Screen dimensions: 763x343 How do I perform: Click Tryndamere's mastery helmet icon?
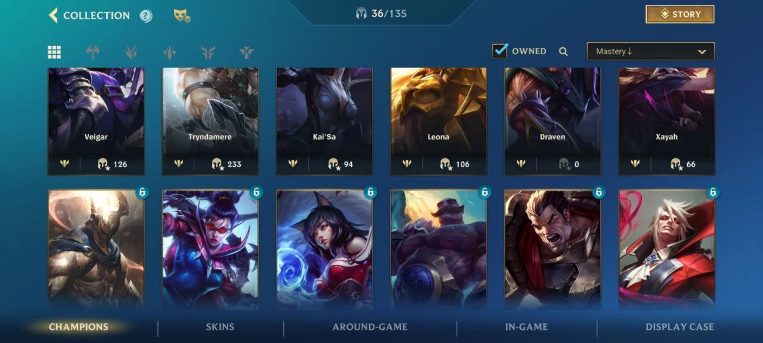pyautogui.click(x=217, y=164)
